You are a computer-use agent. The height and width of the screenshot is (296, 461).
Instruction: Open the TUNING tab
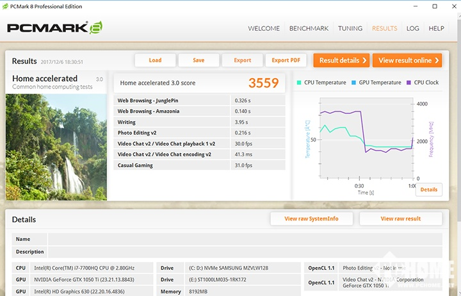coord(350,29)
